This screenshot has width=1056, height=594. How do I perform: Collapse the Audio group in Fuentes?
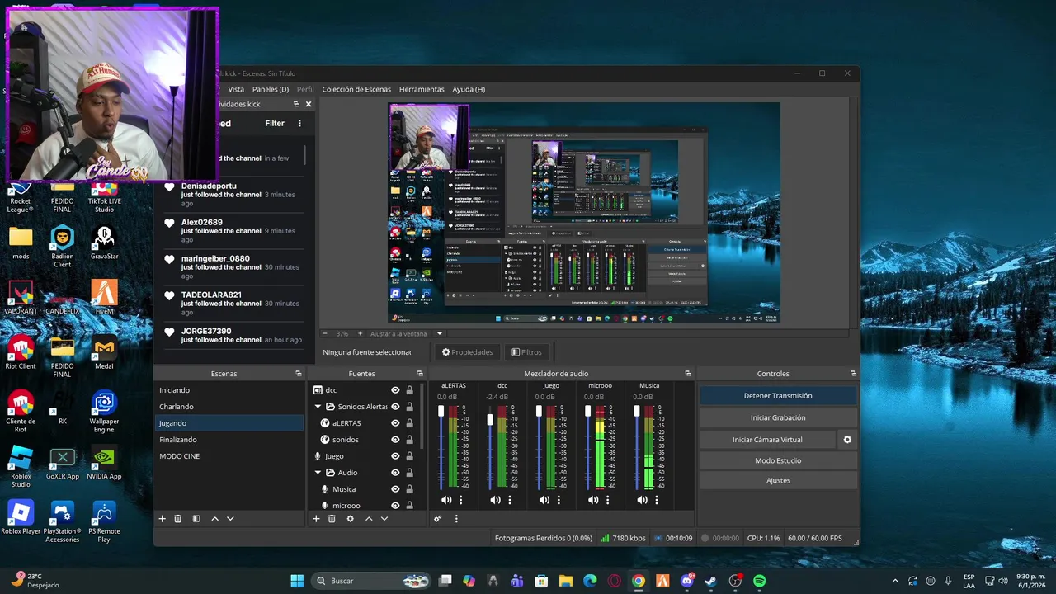[318, 473]
